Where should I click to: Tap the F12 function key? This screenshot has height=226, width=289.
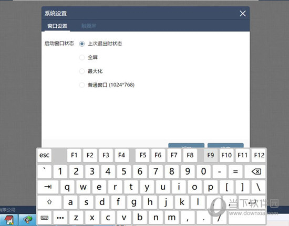[x=259, y=155]
